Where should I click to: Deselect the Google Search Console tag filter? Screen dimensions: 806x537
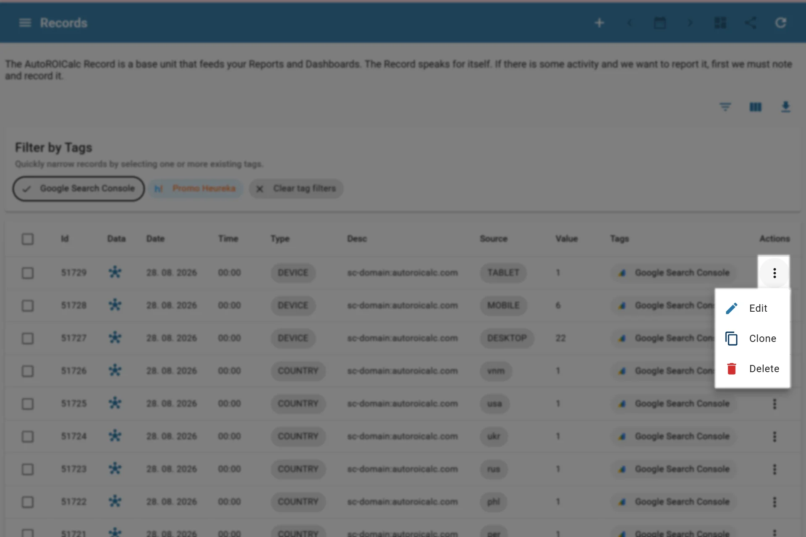coord(79,189)
